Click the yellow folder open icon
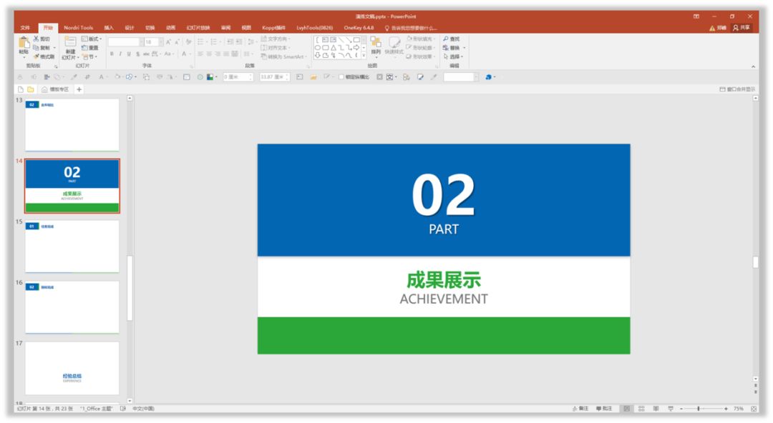 pyautogui.click(x=31, y=89)
